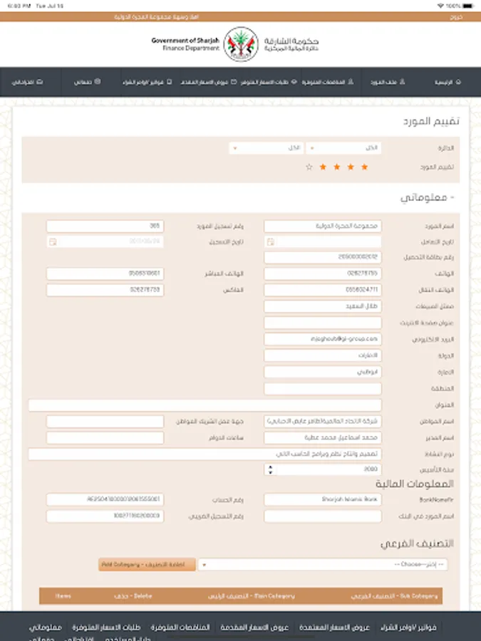The width and height of the screenshot is (481, 641).
Task: Click the BankNameAr field with Sharjah Islamic Bank
Action: click(x=323, y=499)
